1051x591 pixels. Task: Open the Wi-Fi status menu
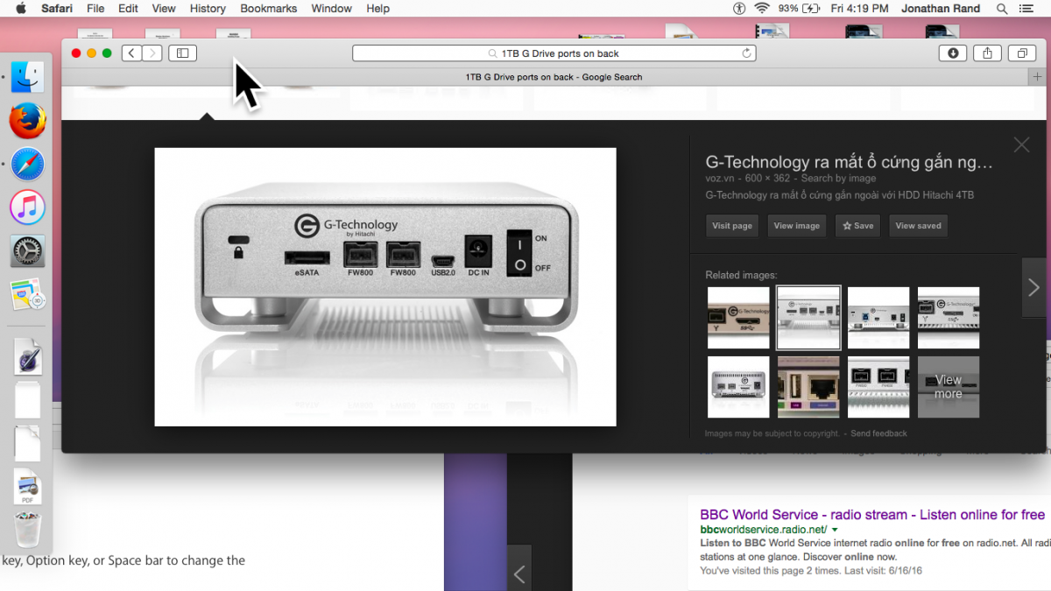[x=762, y=8]
